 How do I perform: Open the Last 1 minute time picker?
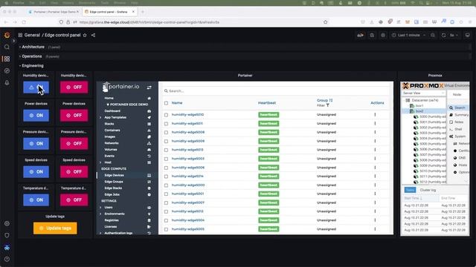coord(408,35)
